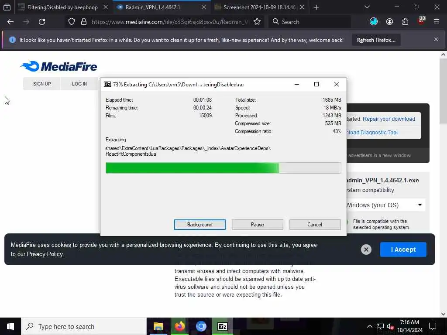Click the green extraction progress bar

[223, 168]
